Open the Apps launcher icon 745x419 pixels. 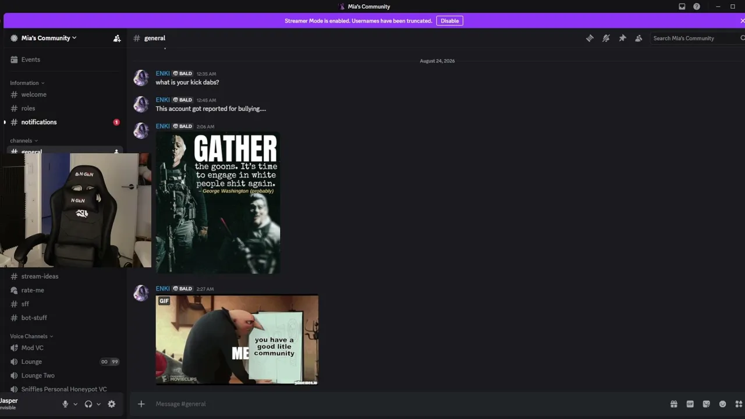(x=739, y=404)
